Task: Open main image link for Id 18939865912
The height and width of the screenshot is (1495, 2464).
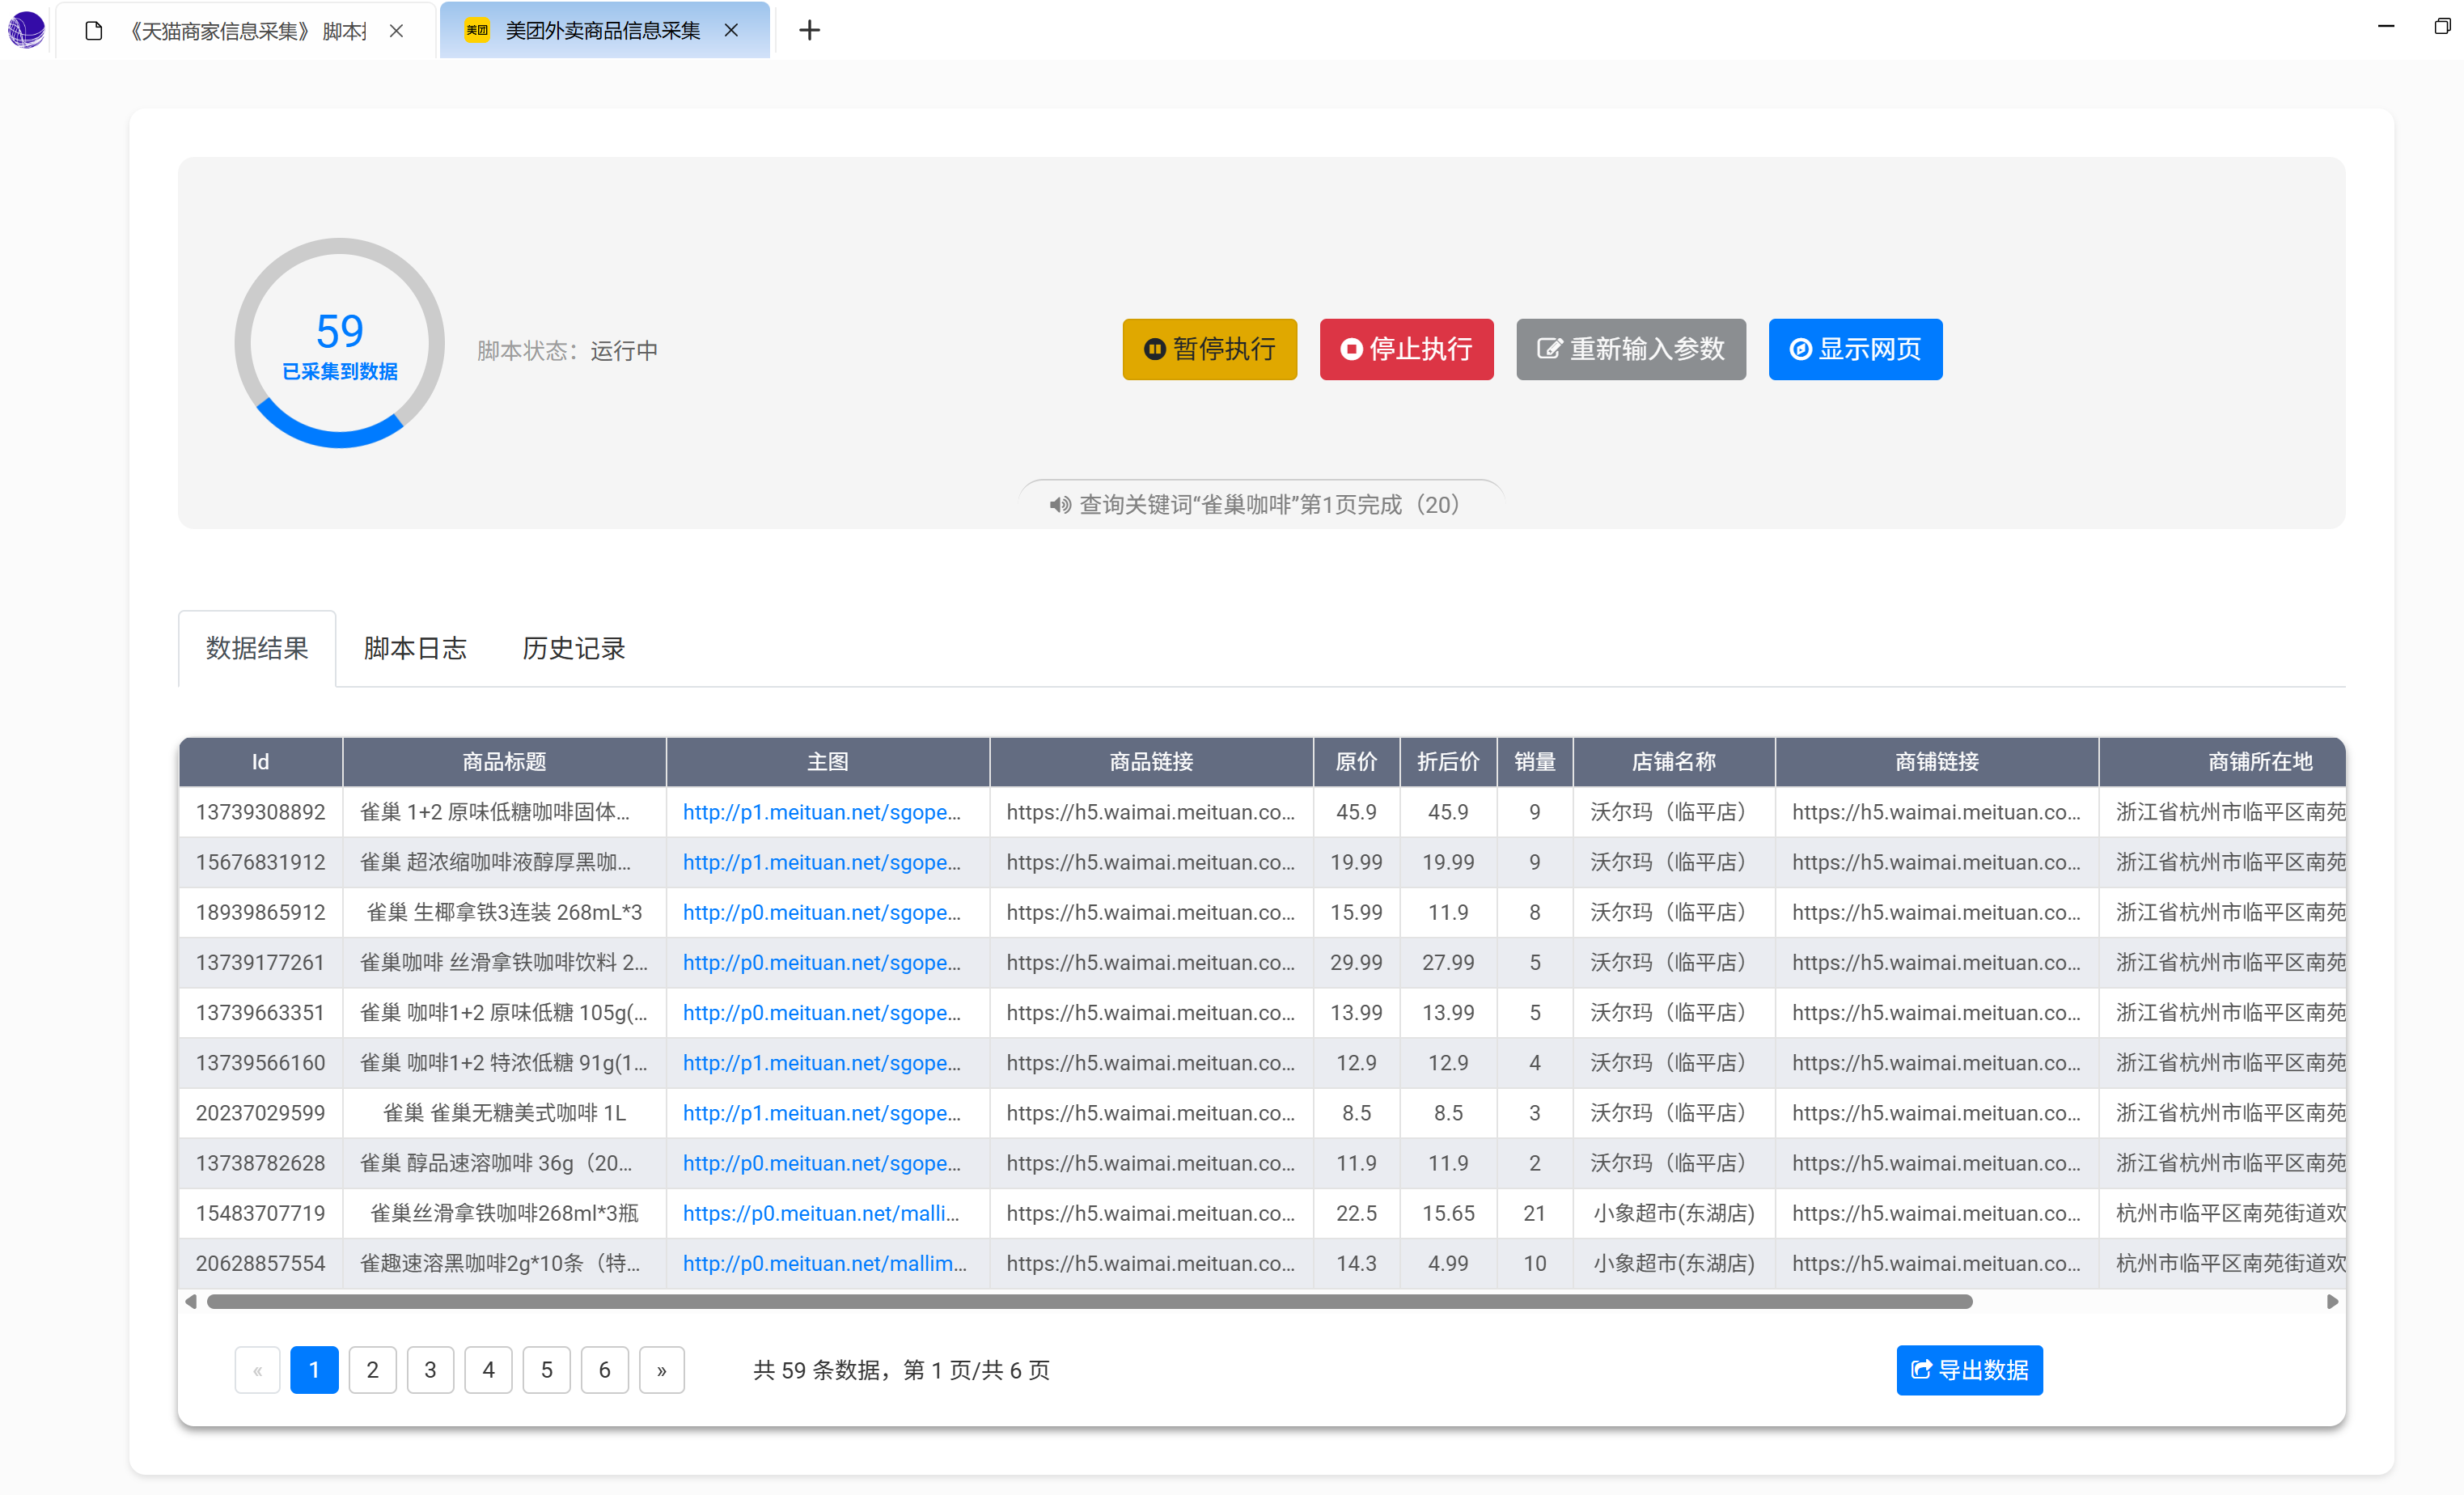Action: pyautogui.click(x=821, y=912)
